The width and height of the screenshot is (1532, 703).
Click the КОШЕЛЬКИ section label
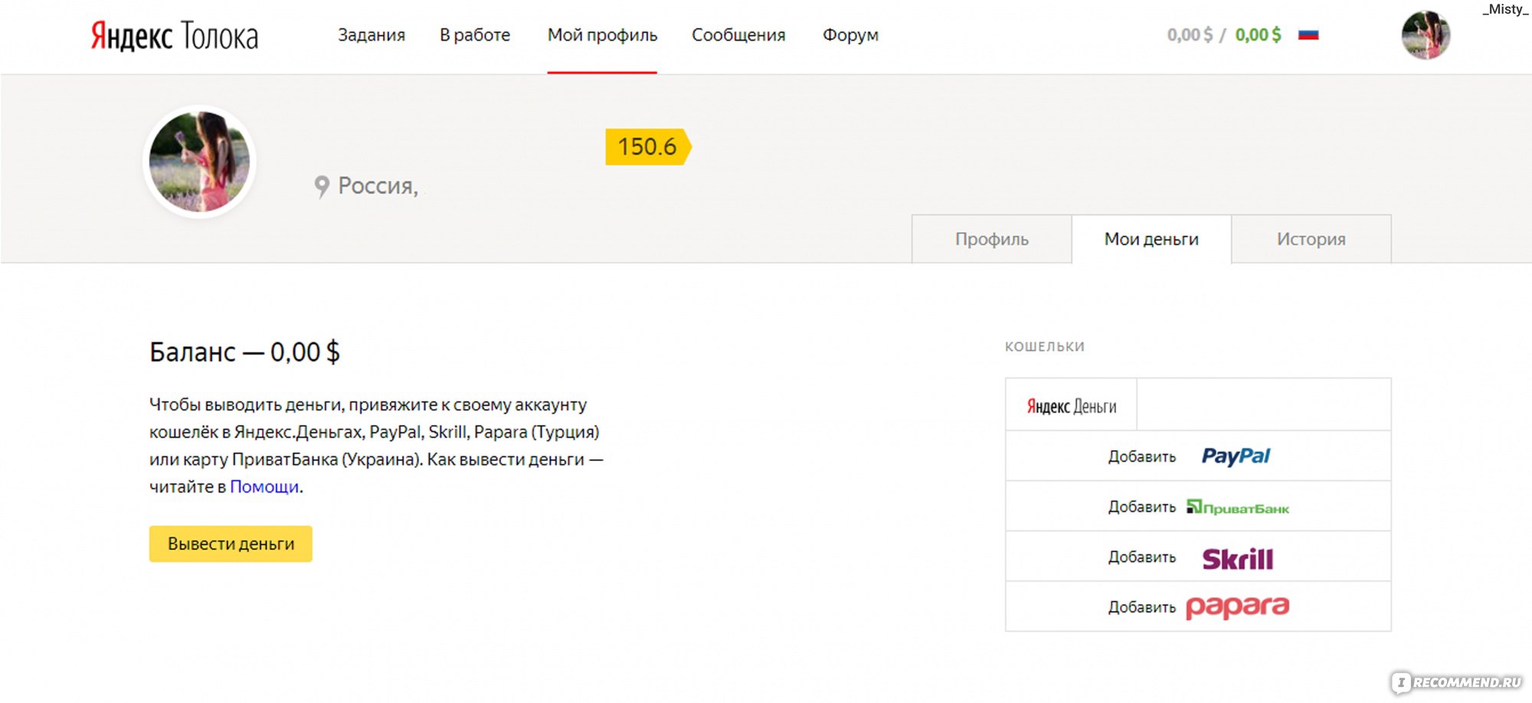pyautogui.click(x=1045, y=347)
